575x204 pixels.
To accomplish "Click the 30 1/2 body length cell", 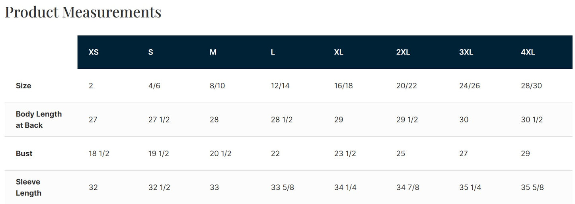I will click(x=532, y=120).
